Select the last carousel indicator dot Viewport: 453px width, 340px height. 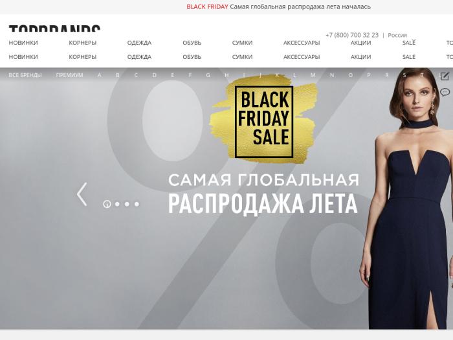coord(137,204)
